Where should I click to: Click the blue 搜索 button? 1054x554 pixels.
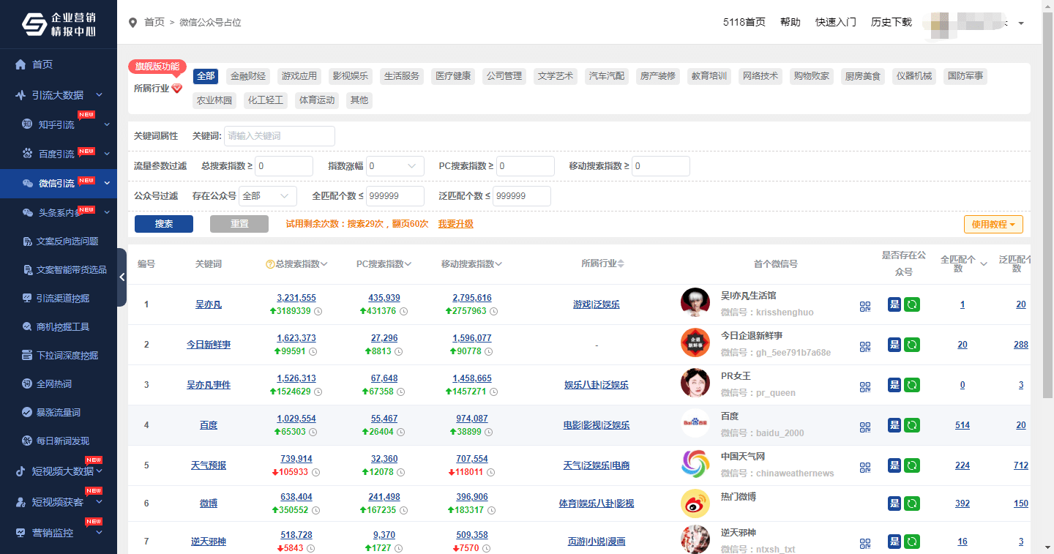[x=164, y=224]
